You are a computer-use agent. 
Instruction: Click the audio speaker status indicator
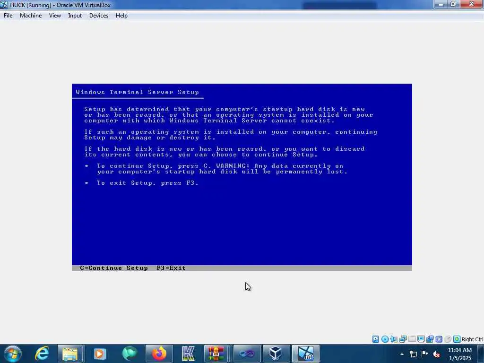394,339
